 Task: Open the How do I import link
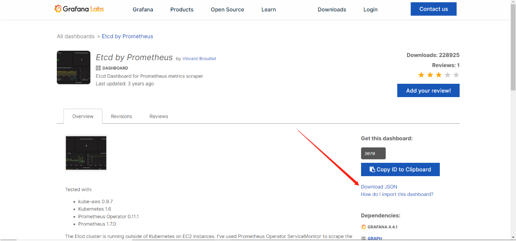tap(397, 194)
